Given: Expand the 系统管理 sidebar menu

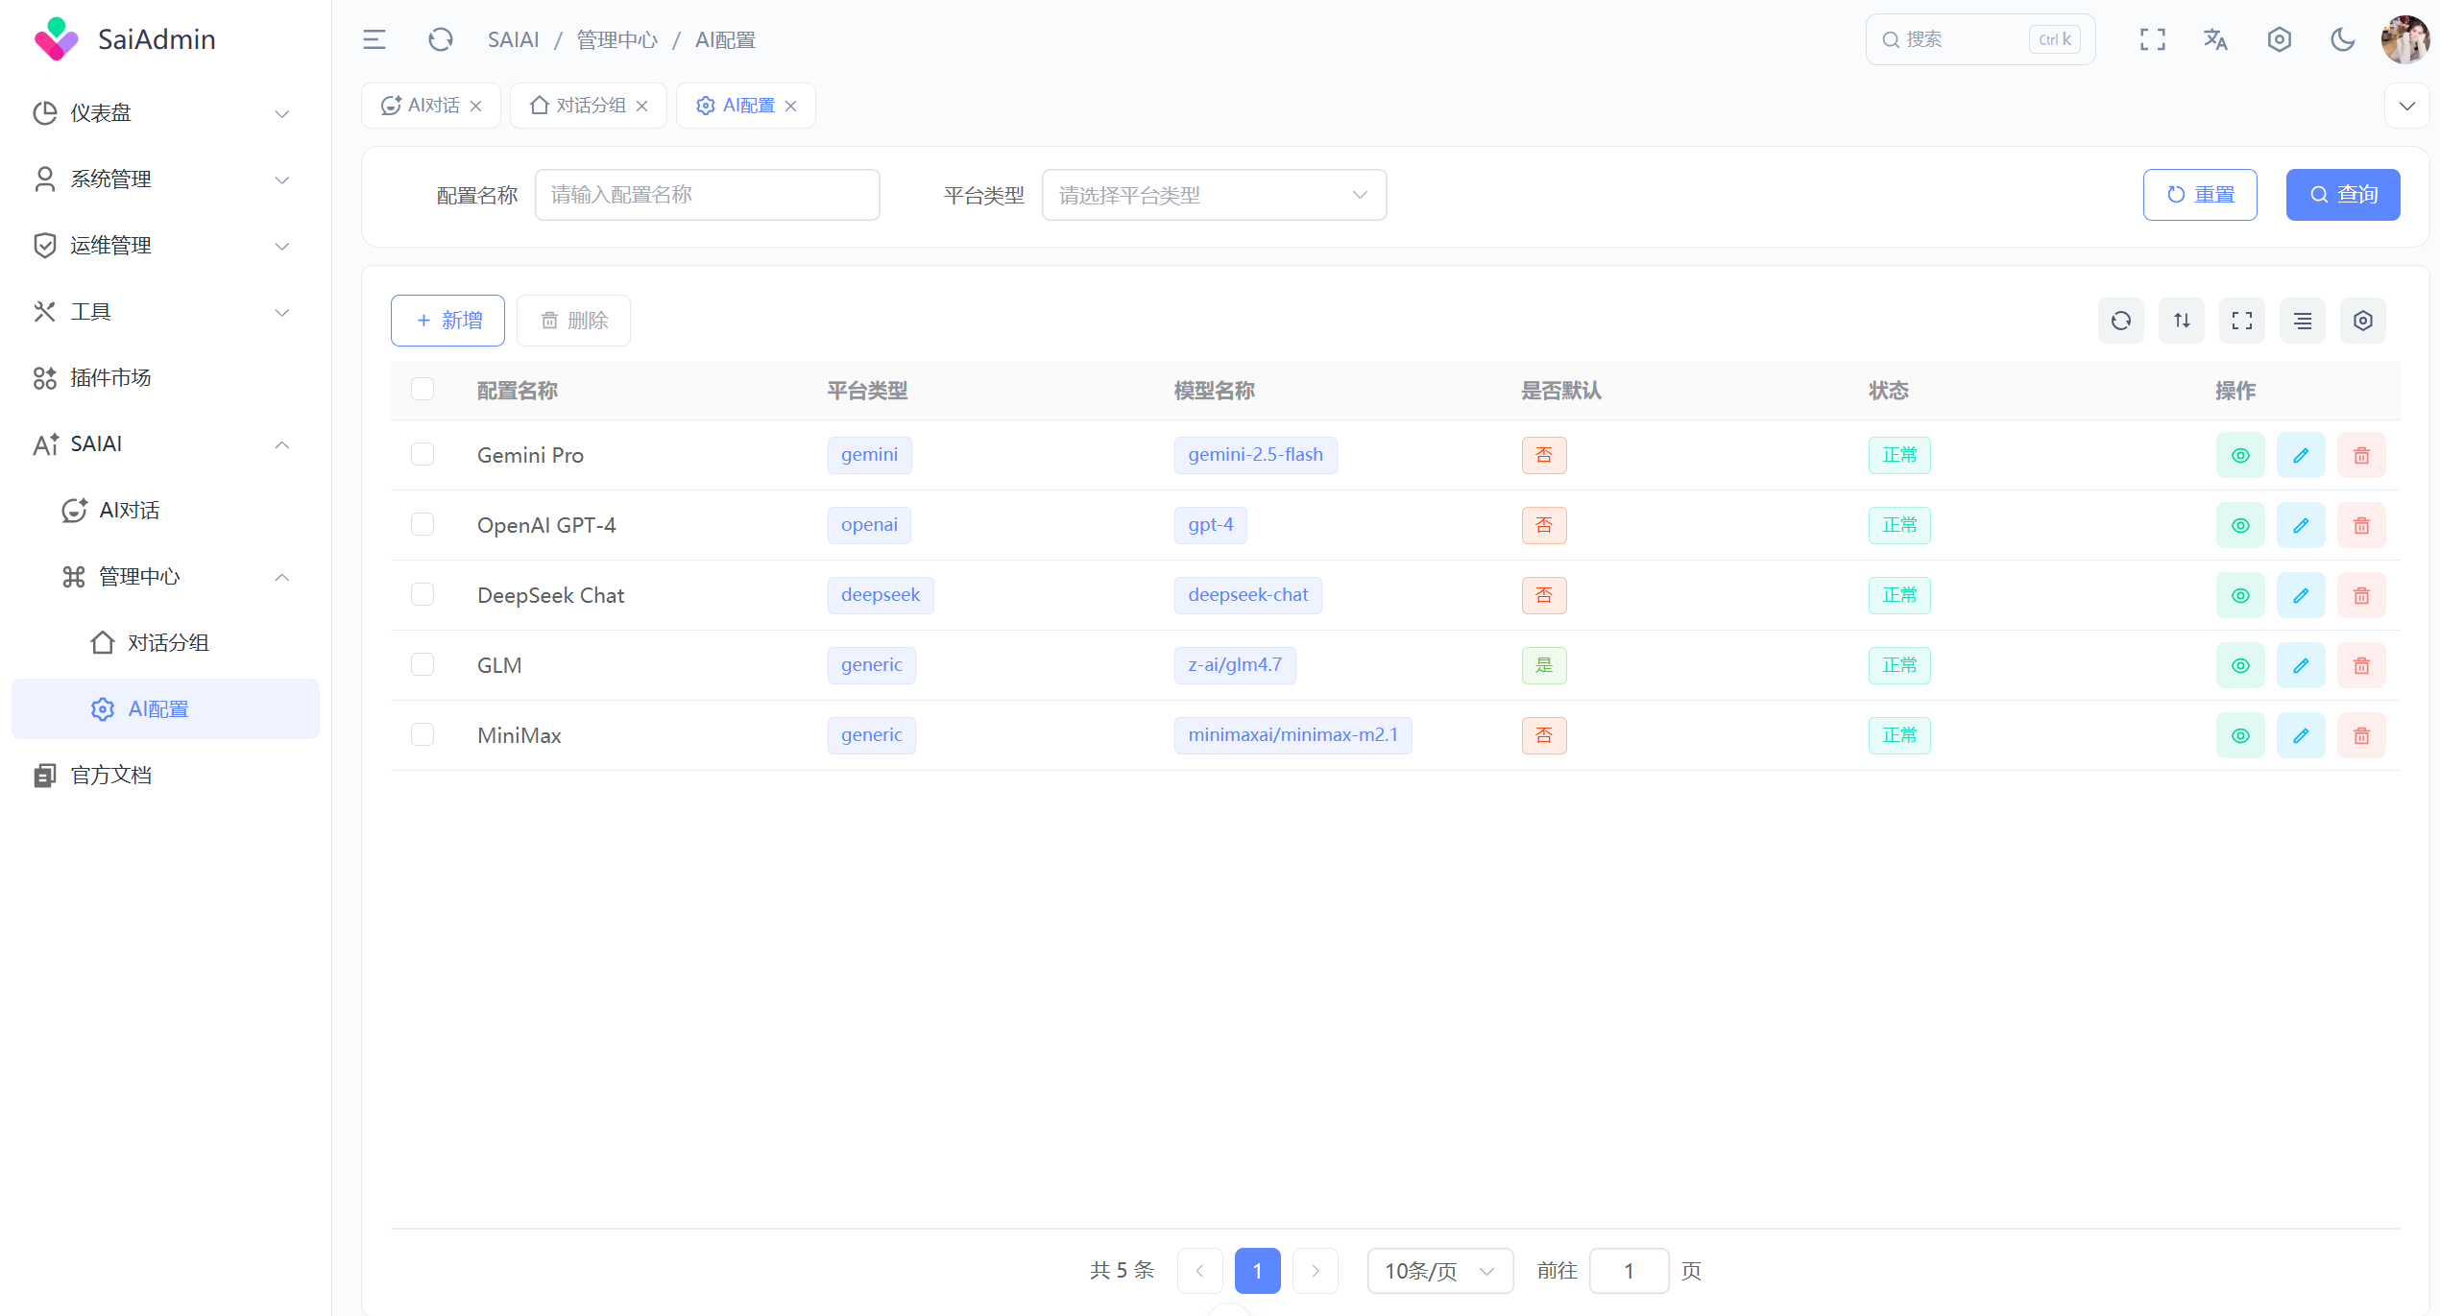Looking at the screenshot, I should [x=164, y=179].
